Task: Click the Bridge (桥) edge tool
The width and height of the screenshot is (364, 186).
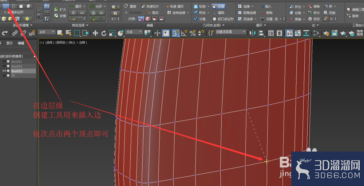Action: [x=328, y=7]
